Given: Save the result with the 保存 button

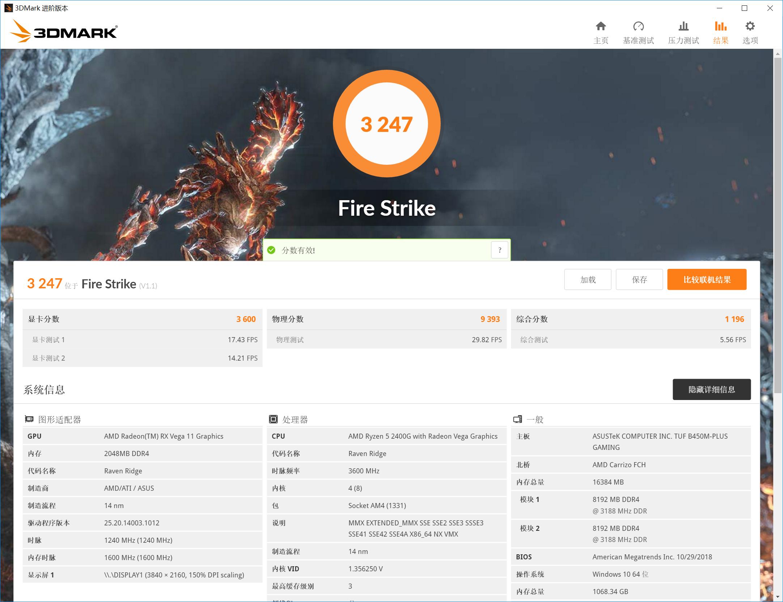Looking at the screenshot, I should click(x=639, y=279).
